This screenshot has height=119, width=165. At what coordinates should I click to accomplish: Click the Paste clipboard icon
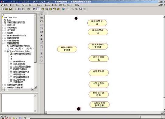[23, 9]
